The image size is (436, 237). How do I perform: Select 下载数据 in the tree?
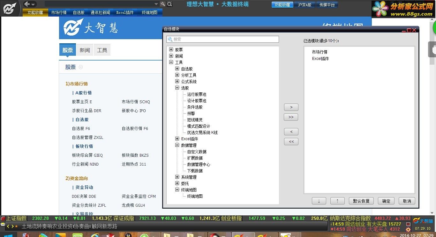point(195,171)
